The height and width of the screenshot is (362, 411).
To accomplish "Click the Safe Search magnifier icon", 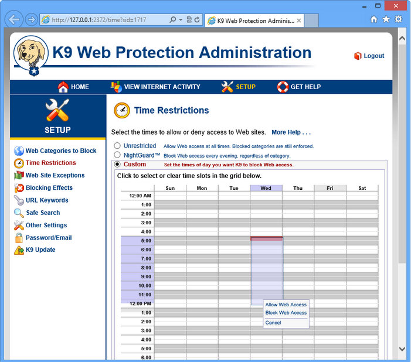I will click(19, 213).
